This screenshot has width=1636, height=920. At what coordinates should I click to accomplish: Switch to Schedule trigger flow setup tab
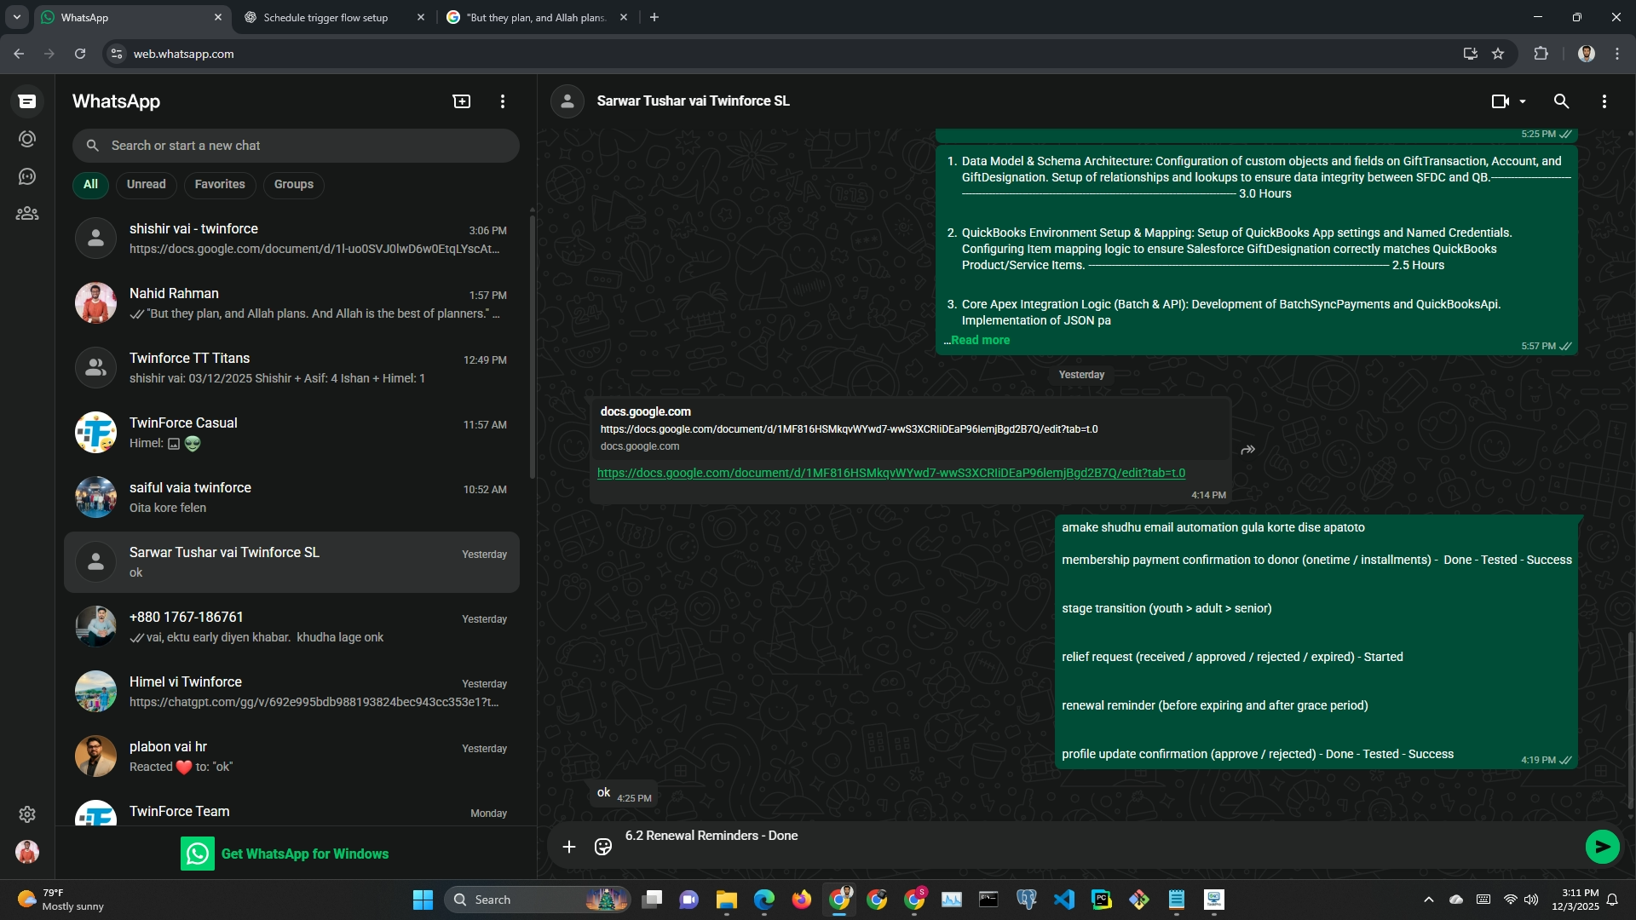[325, 17]
